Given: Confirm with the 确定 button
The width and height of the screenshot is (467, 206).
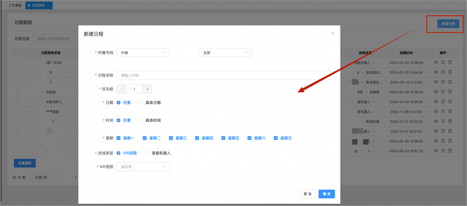Looking at the screenshot, I should tap(327, 194).
